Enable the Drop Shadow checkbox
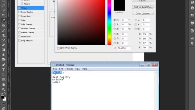195x110 pixels. 19,41
